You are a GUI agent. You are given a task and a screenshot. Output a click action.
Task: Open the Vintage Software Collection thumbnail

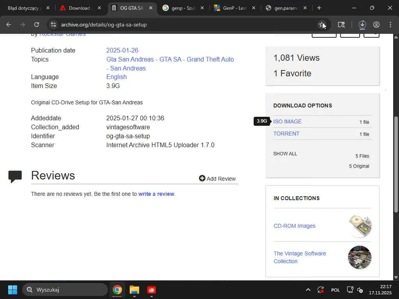point(360,257)
